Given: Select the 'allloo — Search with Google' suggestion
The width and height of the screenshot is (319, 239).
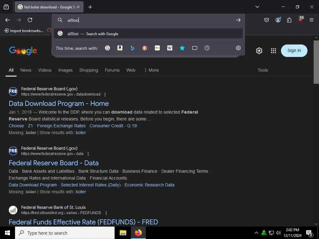Looking at the screenshot, I should click(x=148, y=34).
